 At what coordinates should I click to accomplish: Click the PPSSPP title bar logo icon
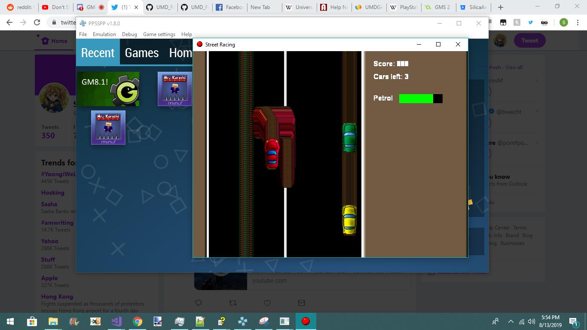tap(83, 23)
